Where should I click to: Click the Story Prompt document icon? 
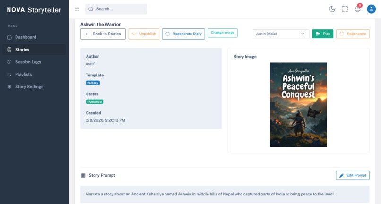83,175
